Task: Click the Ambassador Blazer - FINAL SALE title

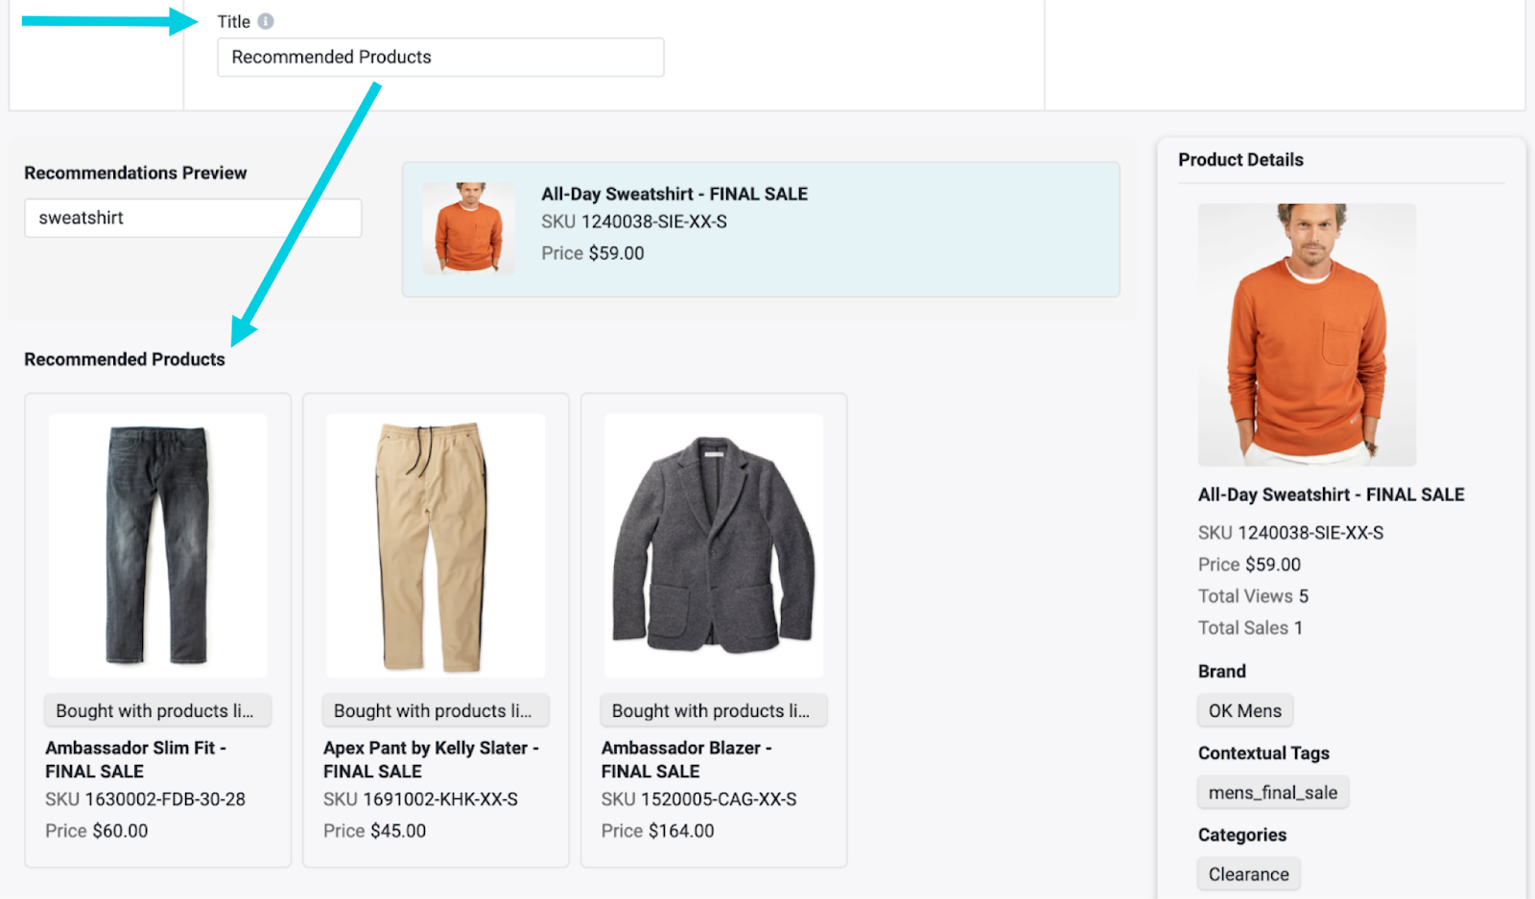Action: [687, 759]
